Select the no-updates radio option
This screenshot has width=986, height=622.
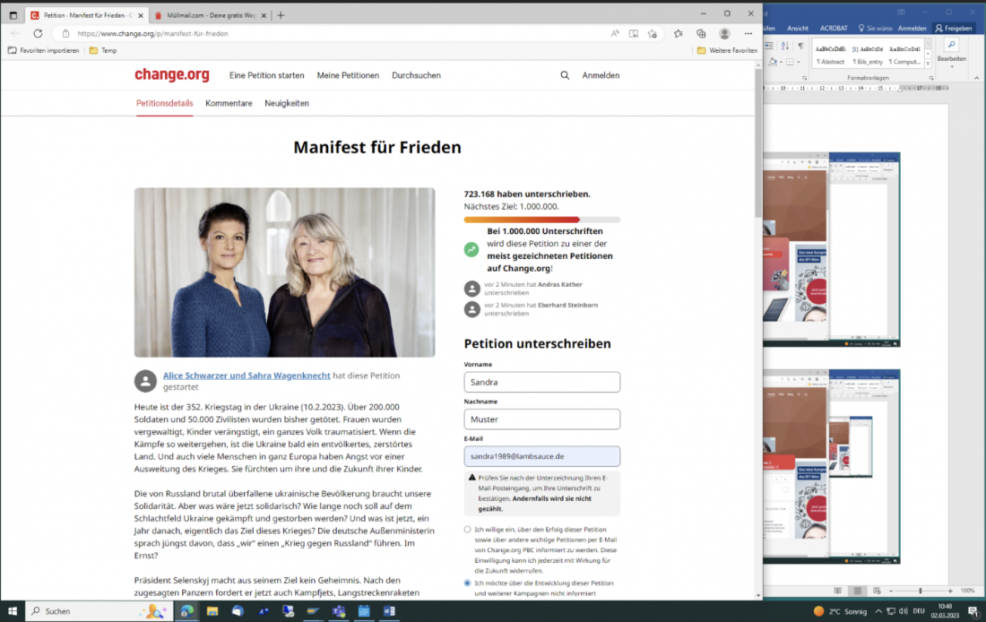[468, 583]
